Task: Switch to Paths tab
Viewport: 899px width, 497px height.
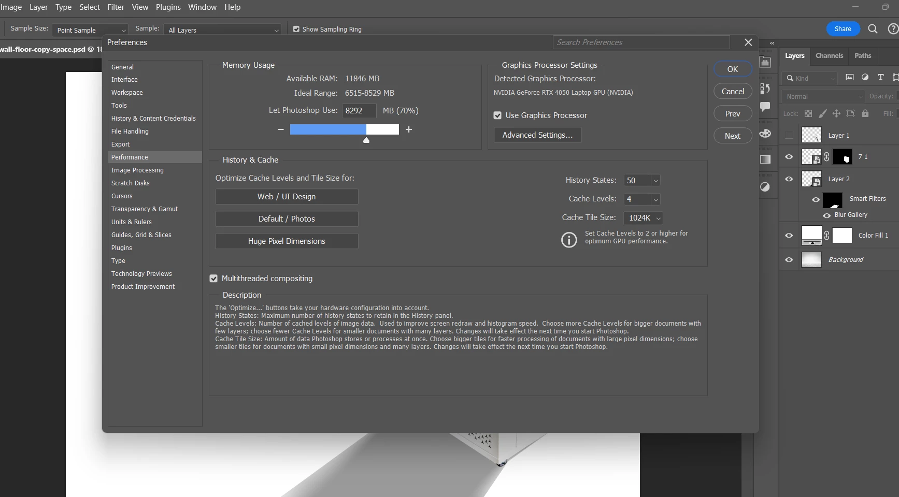Action: (x=863, y=55)
